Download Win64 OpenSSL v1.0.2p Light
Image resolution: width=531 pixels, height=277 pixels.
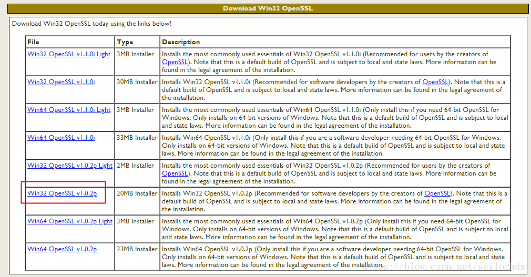pyautogui.click(x=70, y=221)
